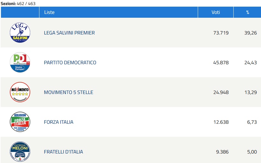This screenshot has height=163, width=261.
Task: Click Forza Italia's vote count 12.638
Action: [x=221, y=122]
